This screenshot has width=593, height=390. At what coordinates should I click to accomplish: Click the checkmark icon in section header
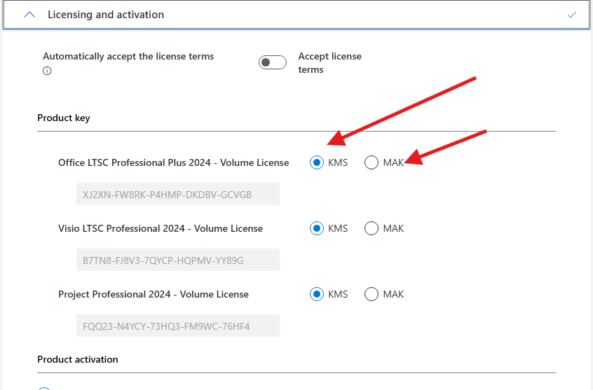[572, 15]
